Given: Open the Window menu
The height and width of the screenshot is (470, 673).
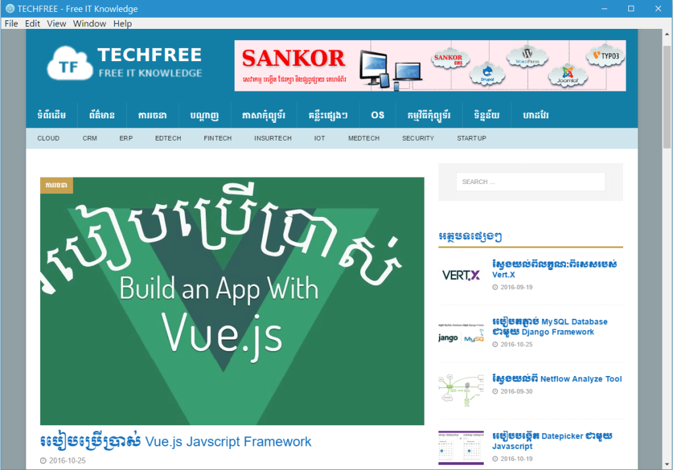Looking at the screenshot, I should (89, 24).
